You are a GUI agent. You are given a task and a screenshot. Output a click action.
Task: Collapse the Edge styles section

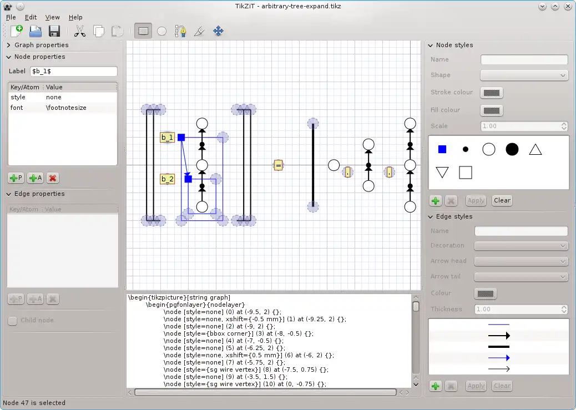(x=454, y=216)
